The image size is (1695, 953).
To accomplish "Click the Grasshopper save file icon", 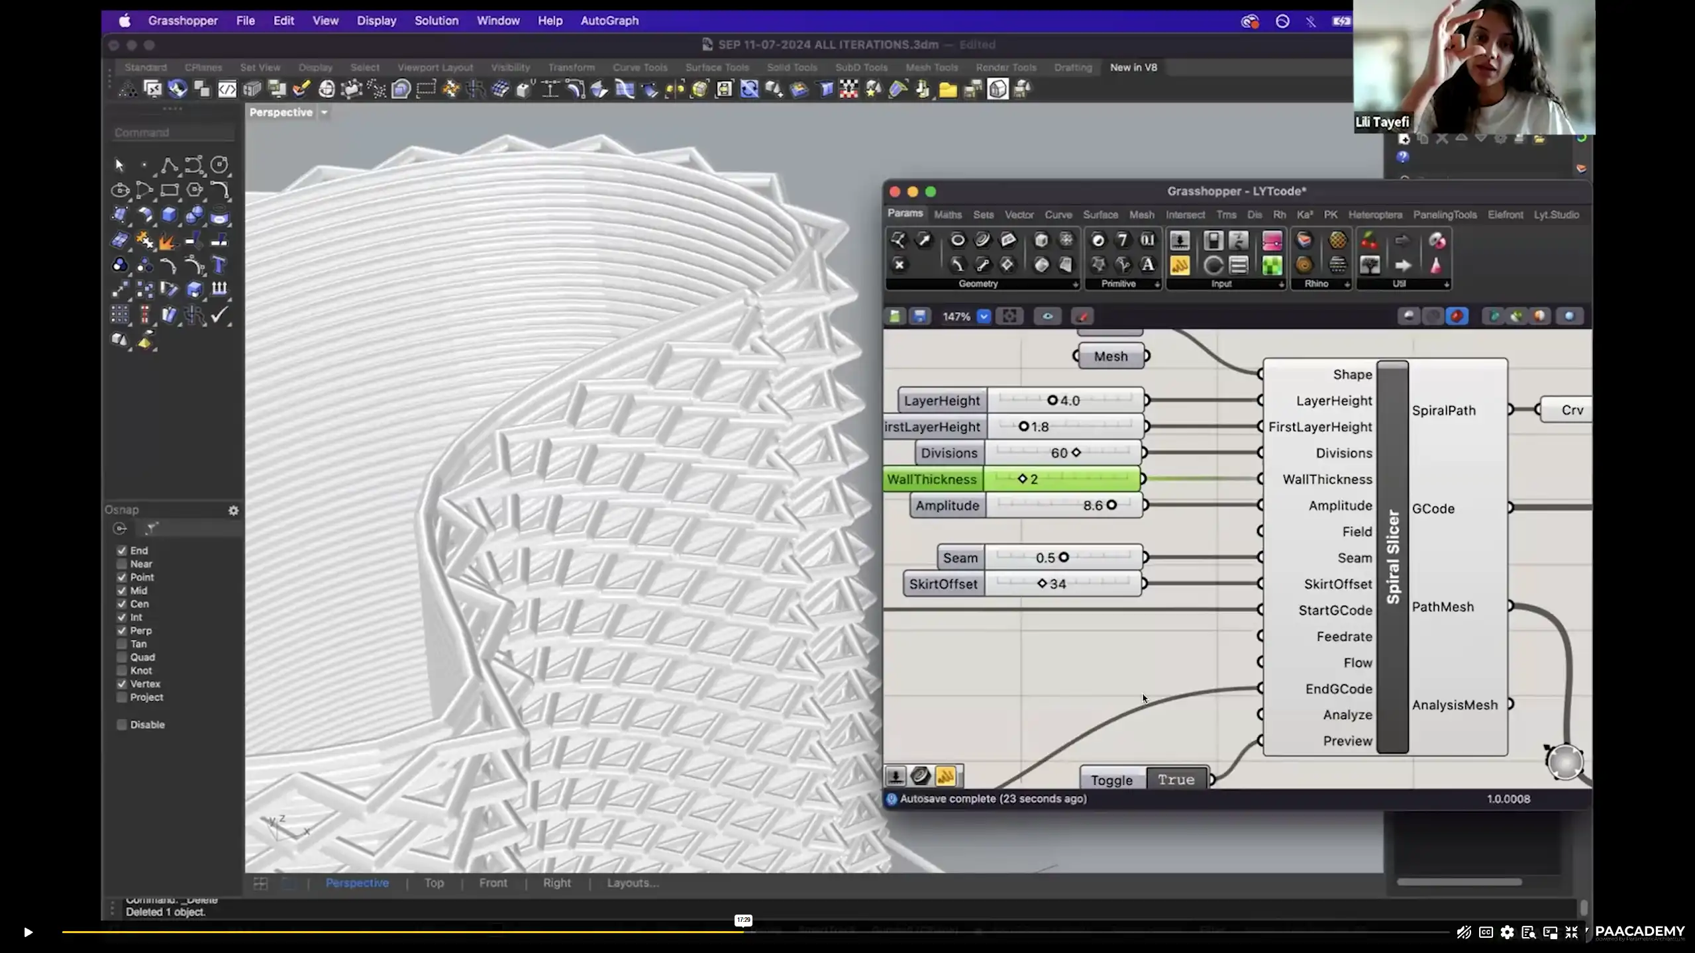I will [919, 317].
